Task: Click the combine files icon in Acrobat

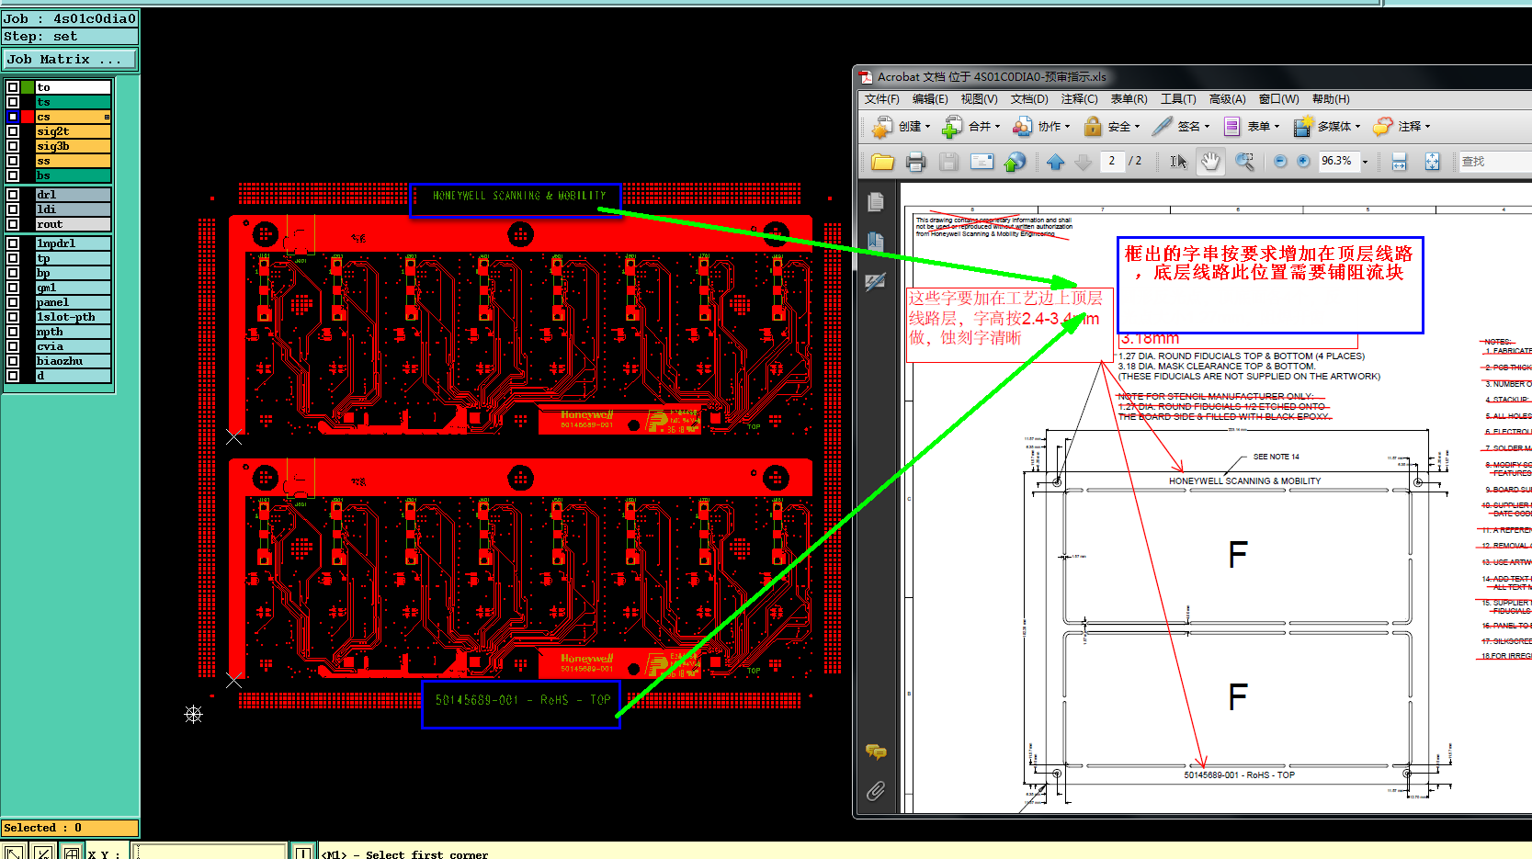Action: point(953,126)
